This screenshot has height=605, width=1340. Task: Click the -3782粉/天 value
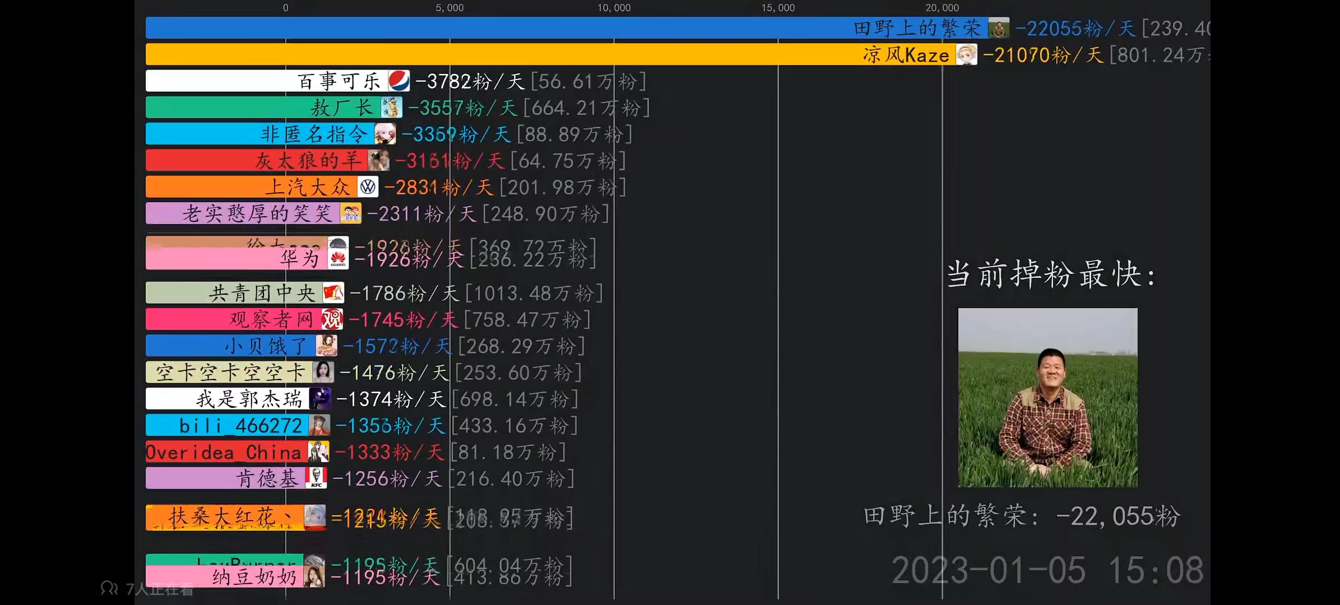coord(470,81)
